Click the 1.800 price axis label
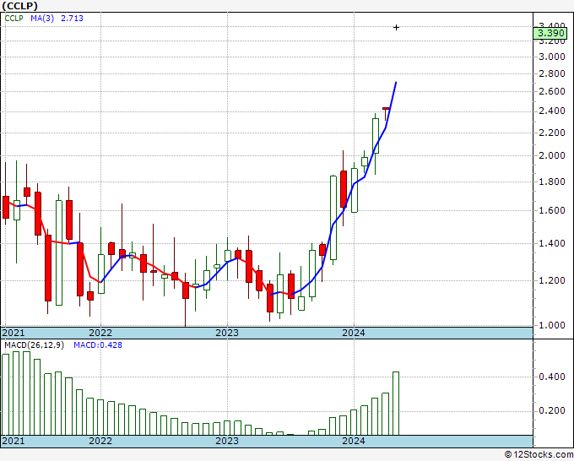Viewport: 574px width, 461px height. click(x=552, y=182)
